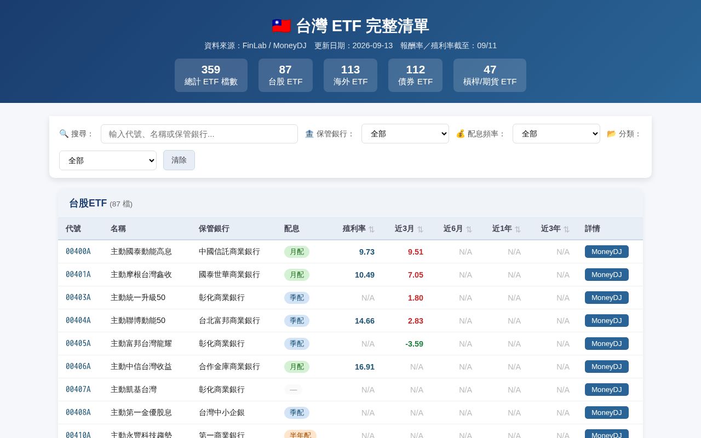
Task: Click the name 主動聯博動能50
Action: coord(138,320)
